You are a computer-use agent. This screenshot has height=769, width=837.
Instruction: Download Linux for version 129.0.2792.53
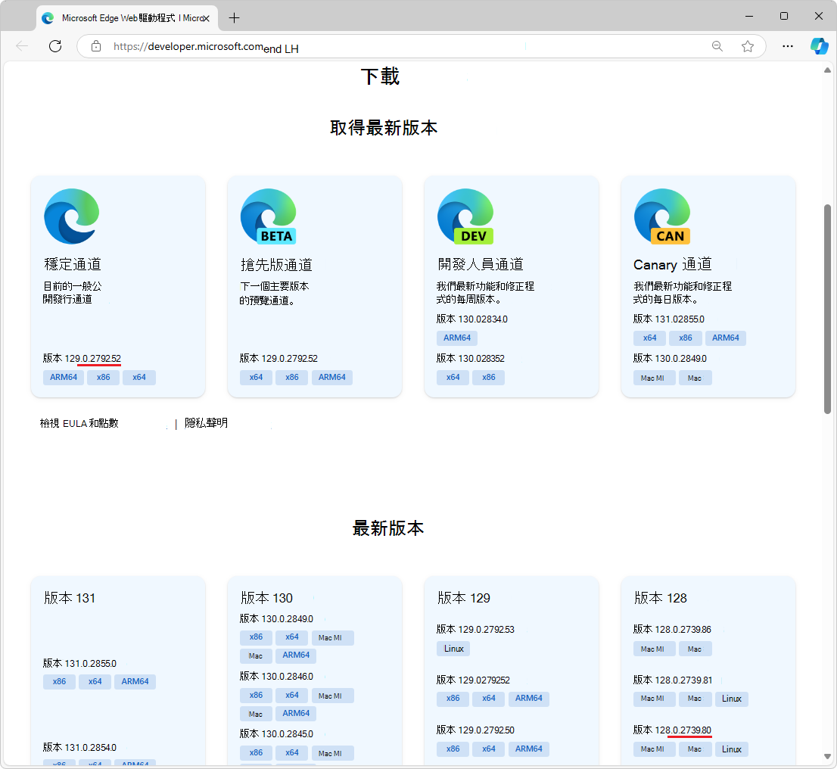coord(454,649)
